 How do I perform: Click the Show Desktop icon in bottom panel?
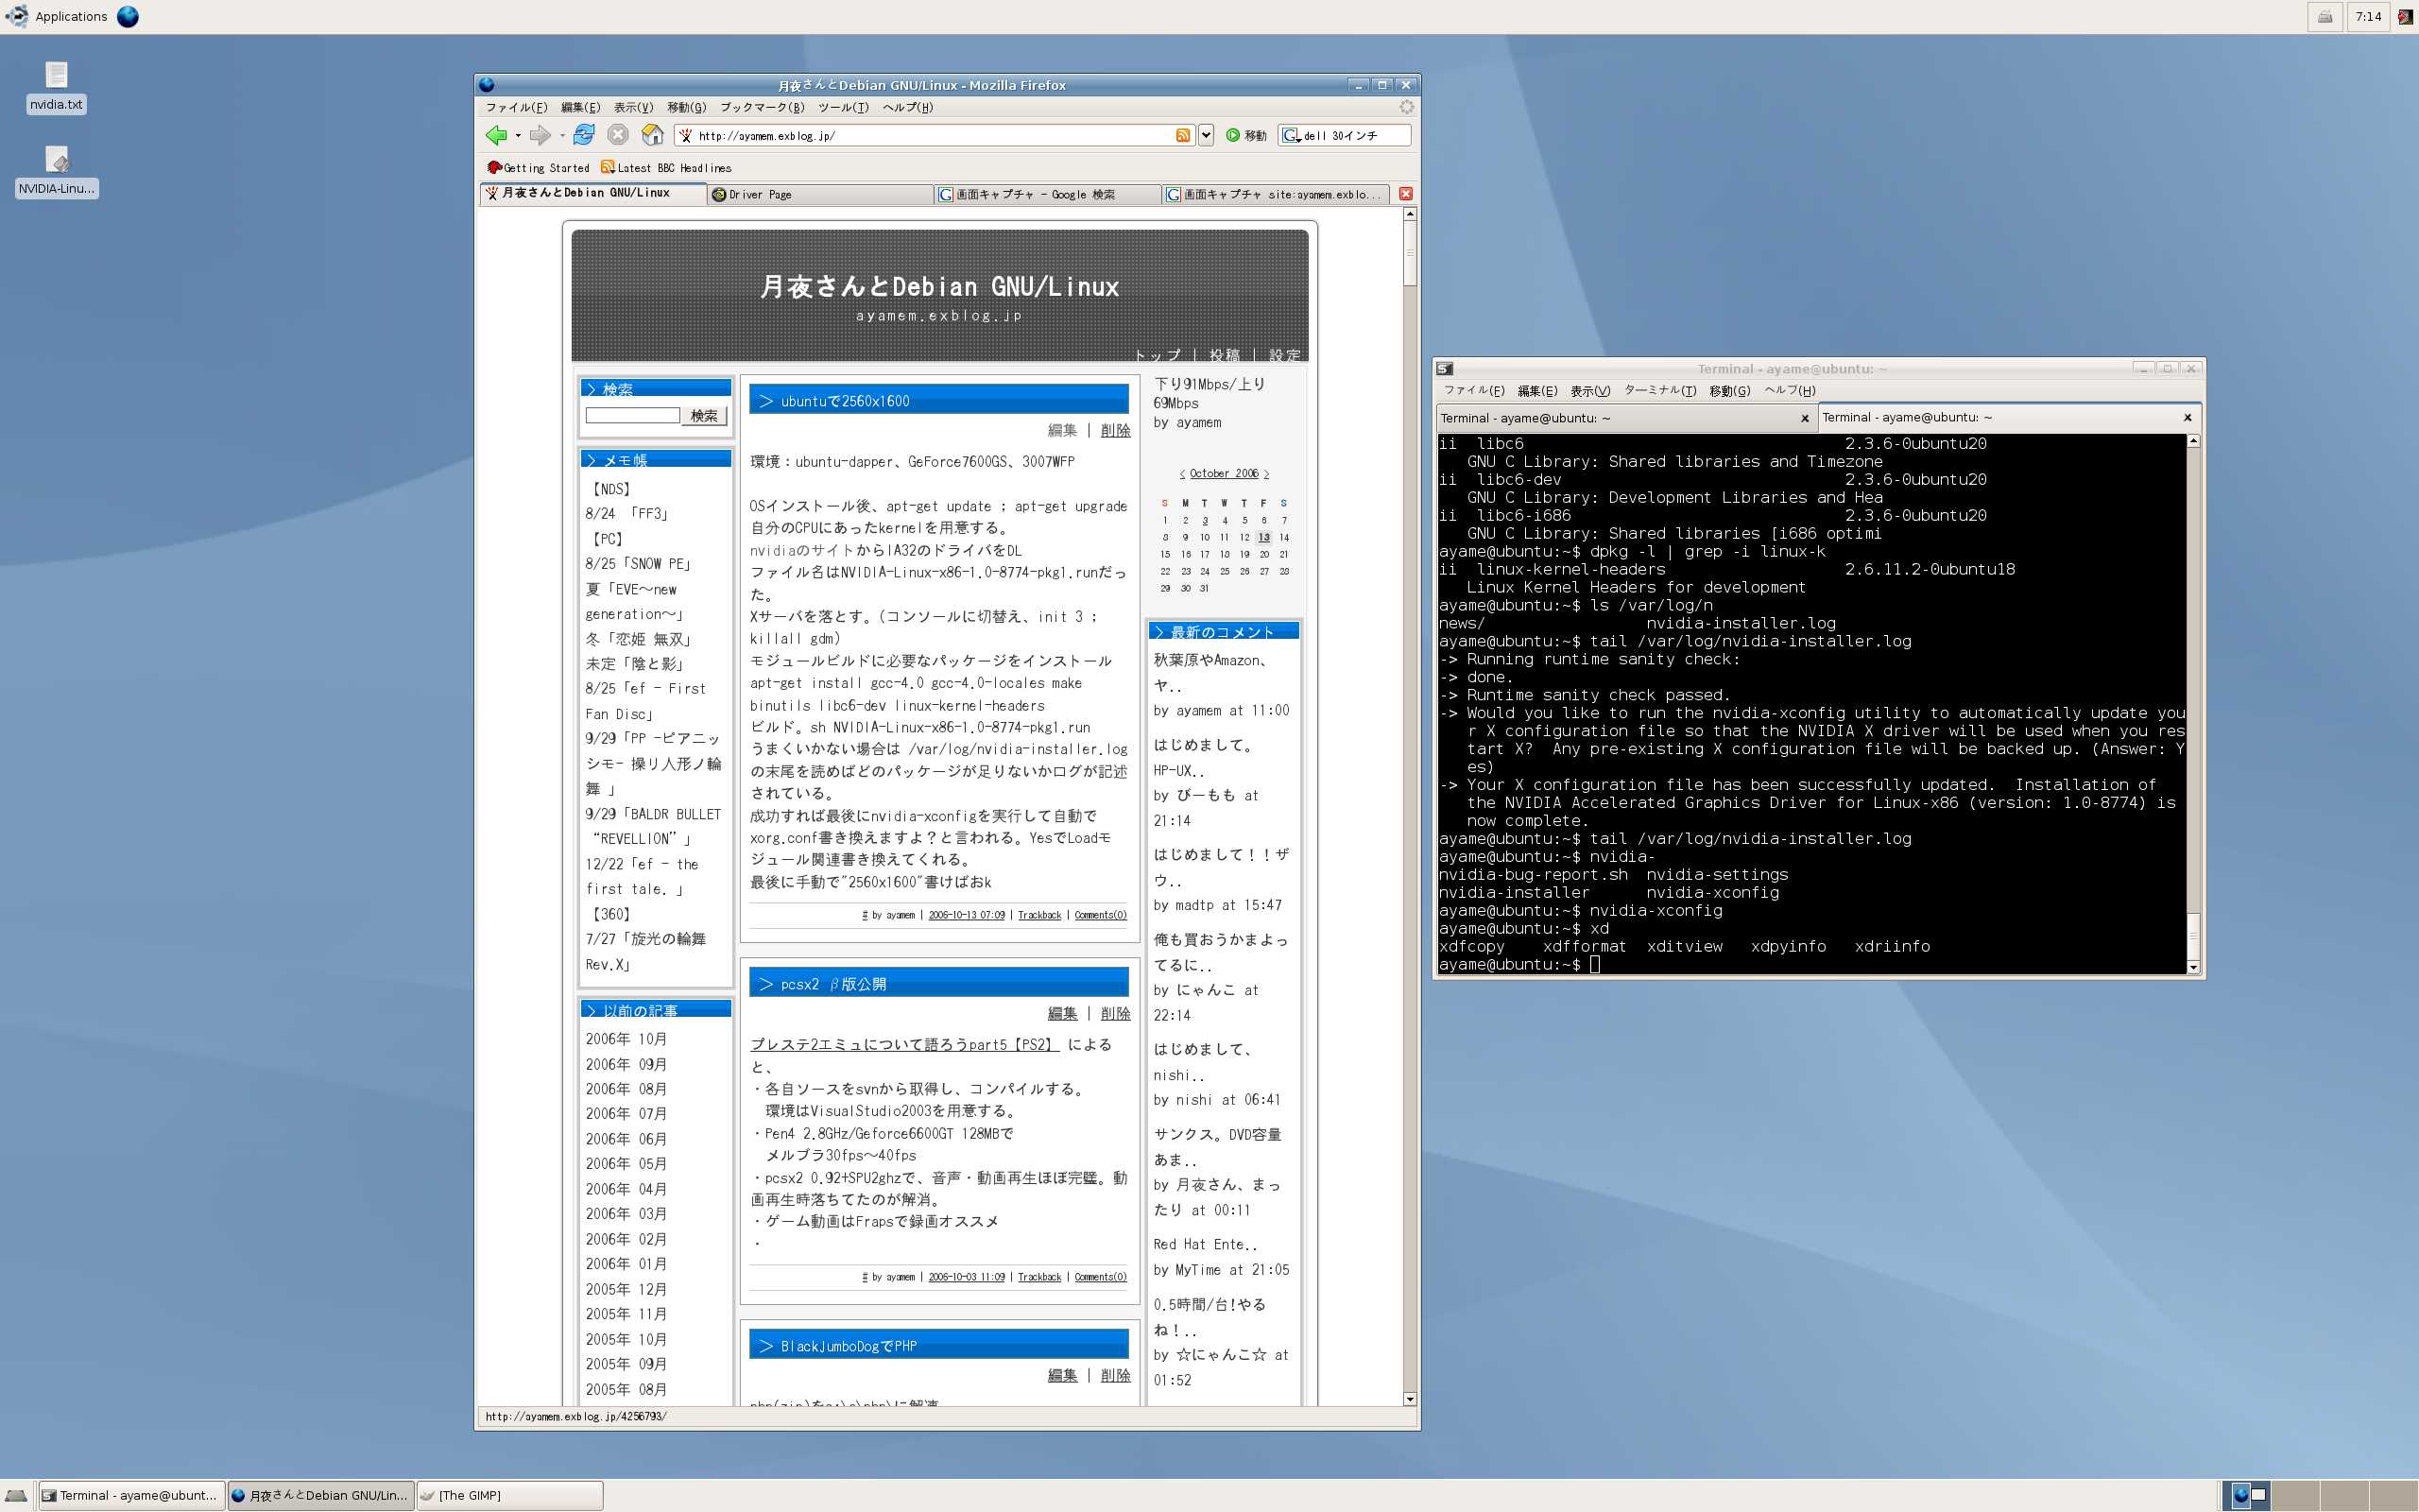(x=17, y=1495)
